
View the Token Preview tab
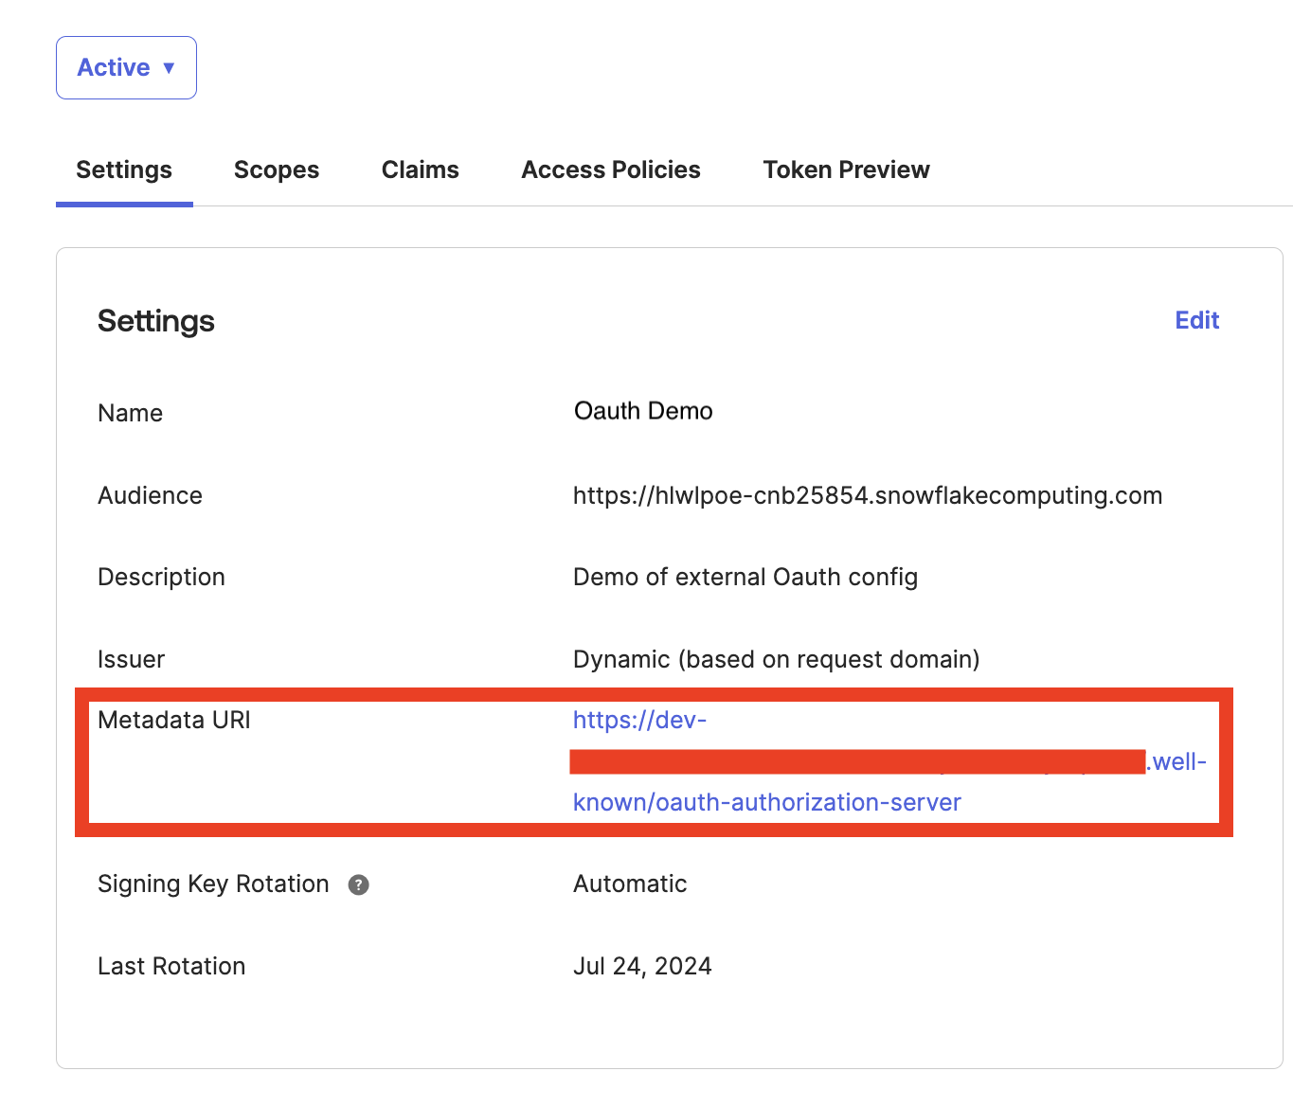[x=845, y=170]
